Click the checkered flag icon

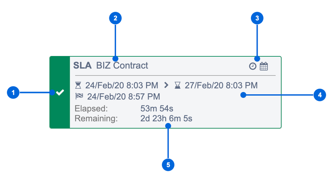coord(79,96)
